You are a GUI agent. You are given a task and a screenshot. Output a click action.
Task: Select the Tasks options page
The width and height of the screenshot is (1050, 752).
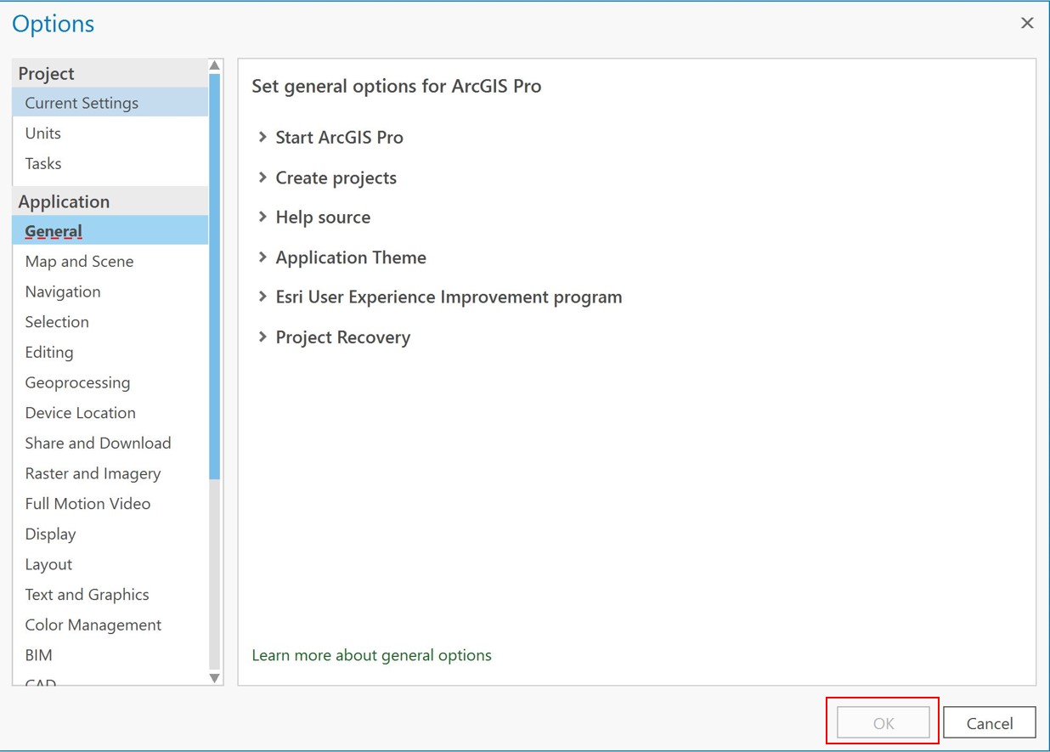[x=110, y=163]
